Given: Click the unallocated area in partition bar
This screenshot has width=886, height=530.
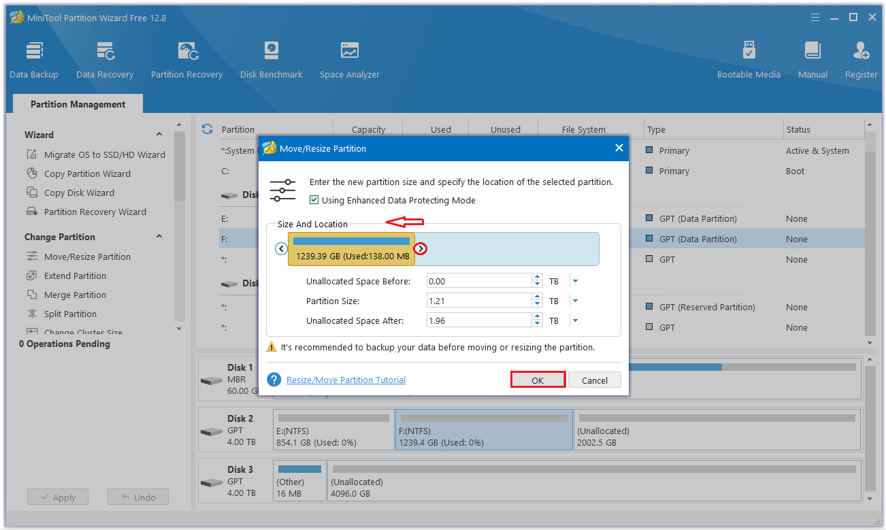Looking at the screenshot, I should tap(507, 249).
